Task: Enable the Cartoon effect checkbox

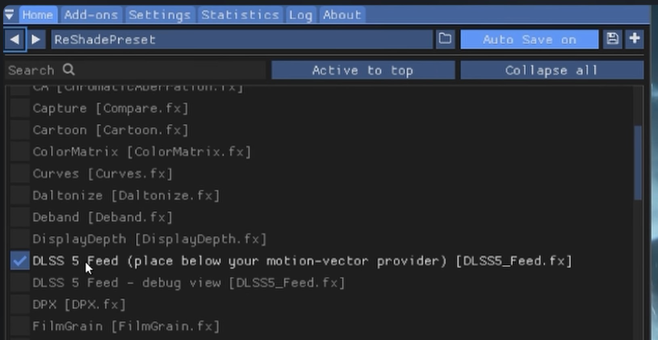Action: pyautogui.click(x=20, y=130)
